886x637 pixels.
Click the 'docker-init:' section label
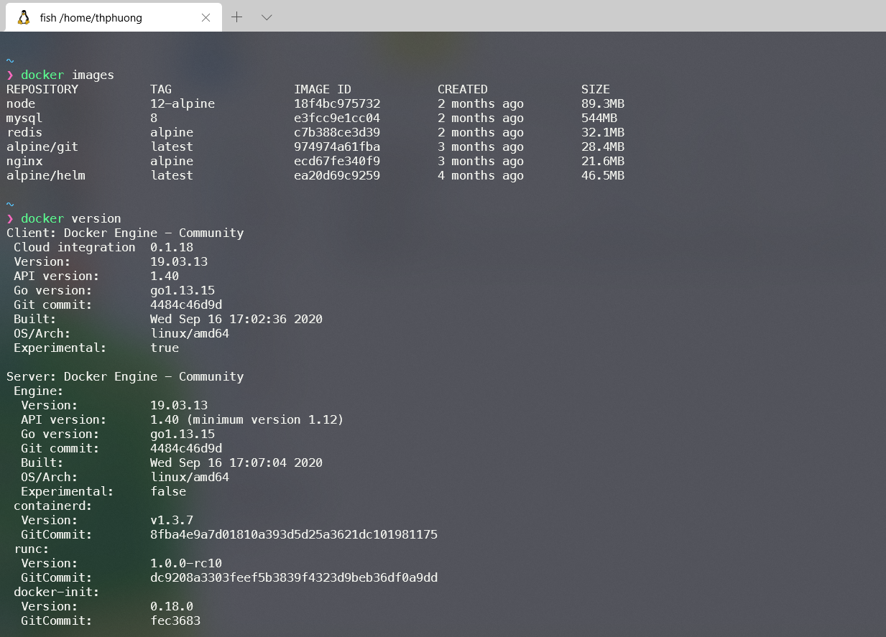tap(57, 592)
